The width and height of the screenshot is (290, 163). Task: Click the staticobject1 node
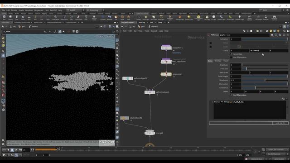pos(125,118)
